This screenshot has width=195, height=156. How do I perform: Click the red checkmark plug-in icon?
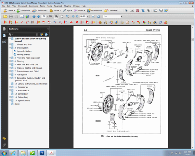pyautogui.click(x=22, y=22)
